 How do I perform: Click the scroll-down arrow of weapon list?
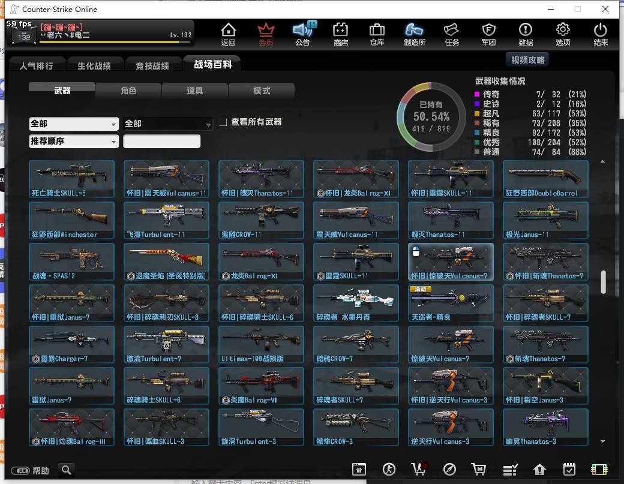point(603,441)
